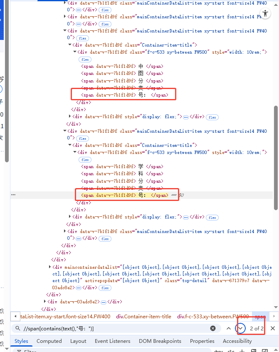This screenshot has width=279, height=352.
Task: Select breadcrumb ending in font-size14.FW400
Action: coord(65,317)
